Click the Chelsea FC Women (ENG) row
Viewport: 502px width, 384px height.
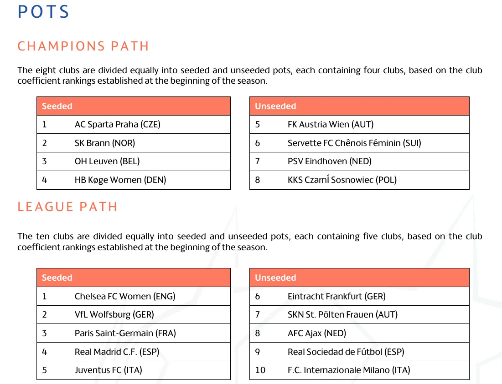pos(134,296)
